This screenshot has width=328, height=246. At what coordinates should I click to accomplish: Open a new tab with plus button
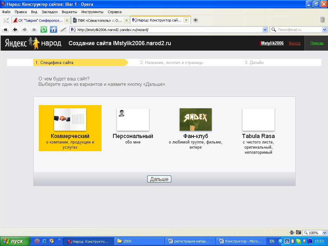pos(195,20)
